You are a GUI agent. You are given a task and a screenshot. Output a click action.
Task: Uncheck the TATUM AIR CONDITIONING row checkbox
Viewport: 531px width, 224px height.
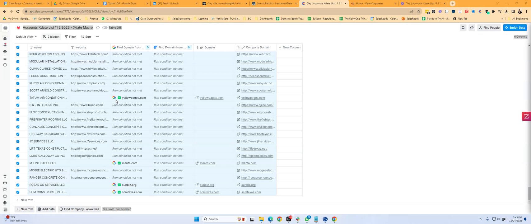(18, 98)
